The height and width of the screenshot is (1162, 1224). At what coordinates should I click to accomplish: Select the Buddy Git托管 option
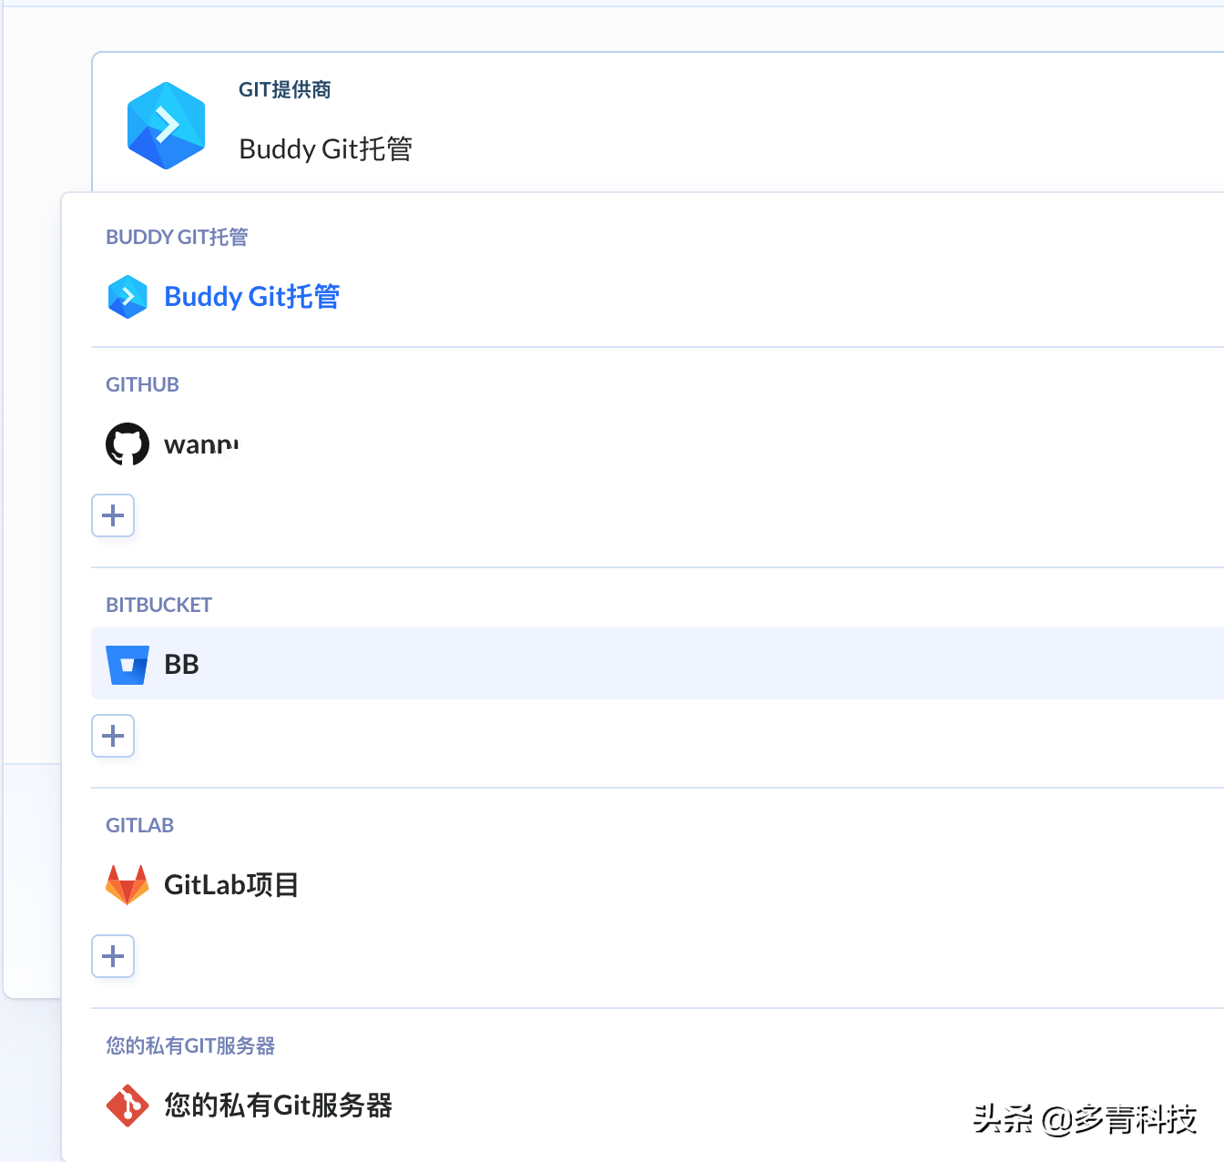[251, 297]
